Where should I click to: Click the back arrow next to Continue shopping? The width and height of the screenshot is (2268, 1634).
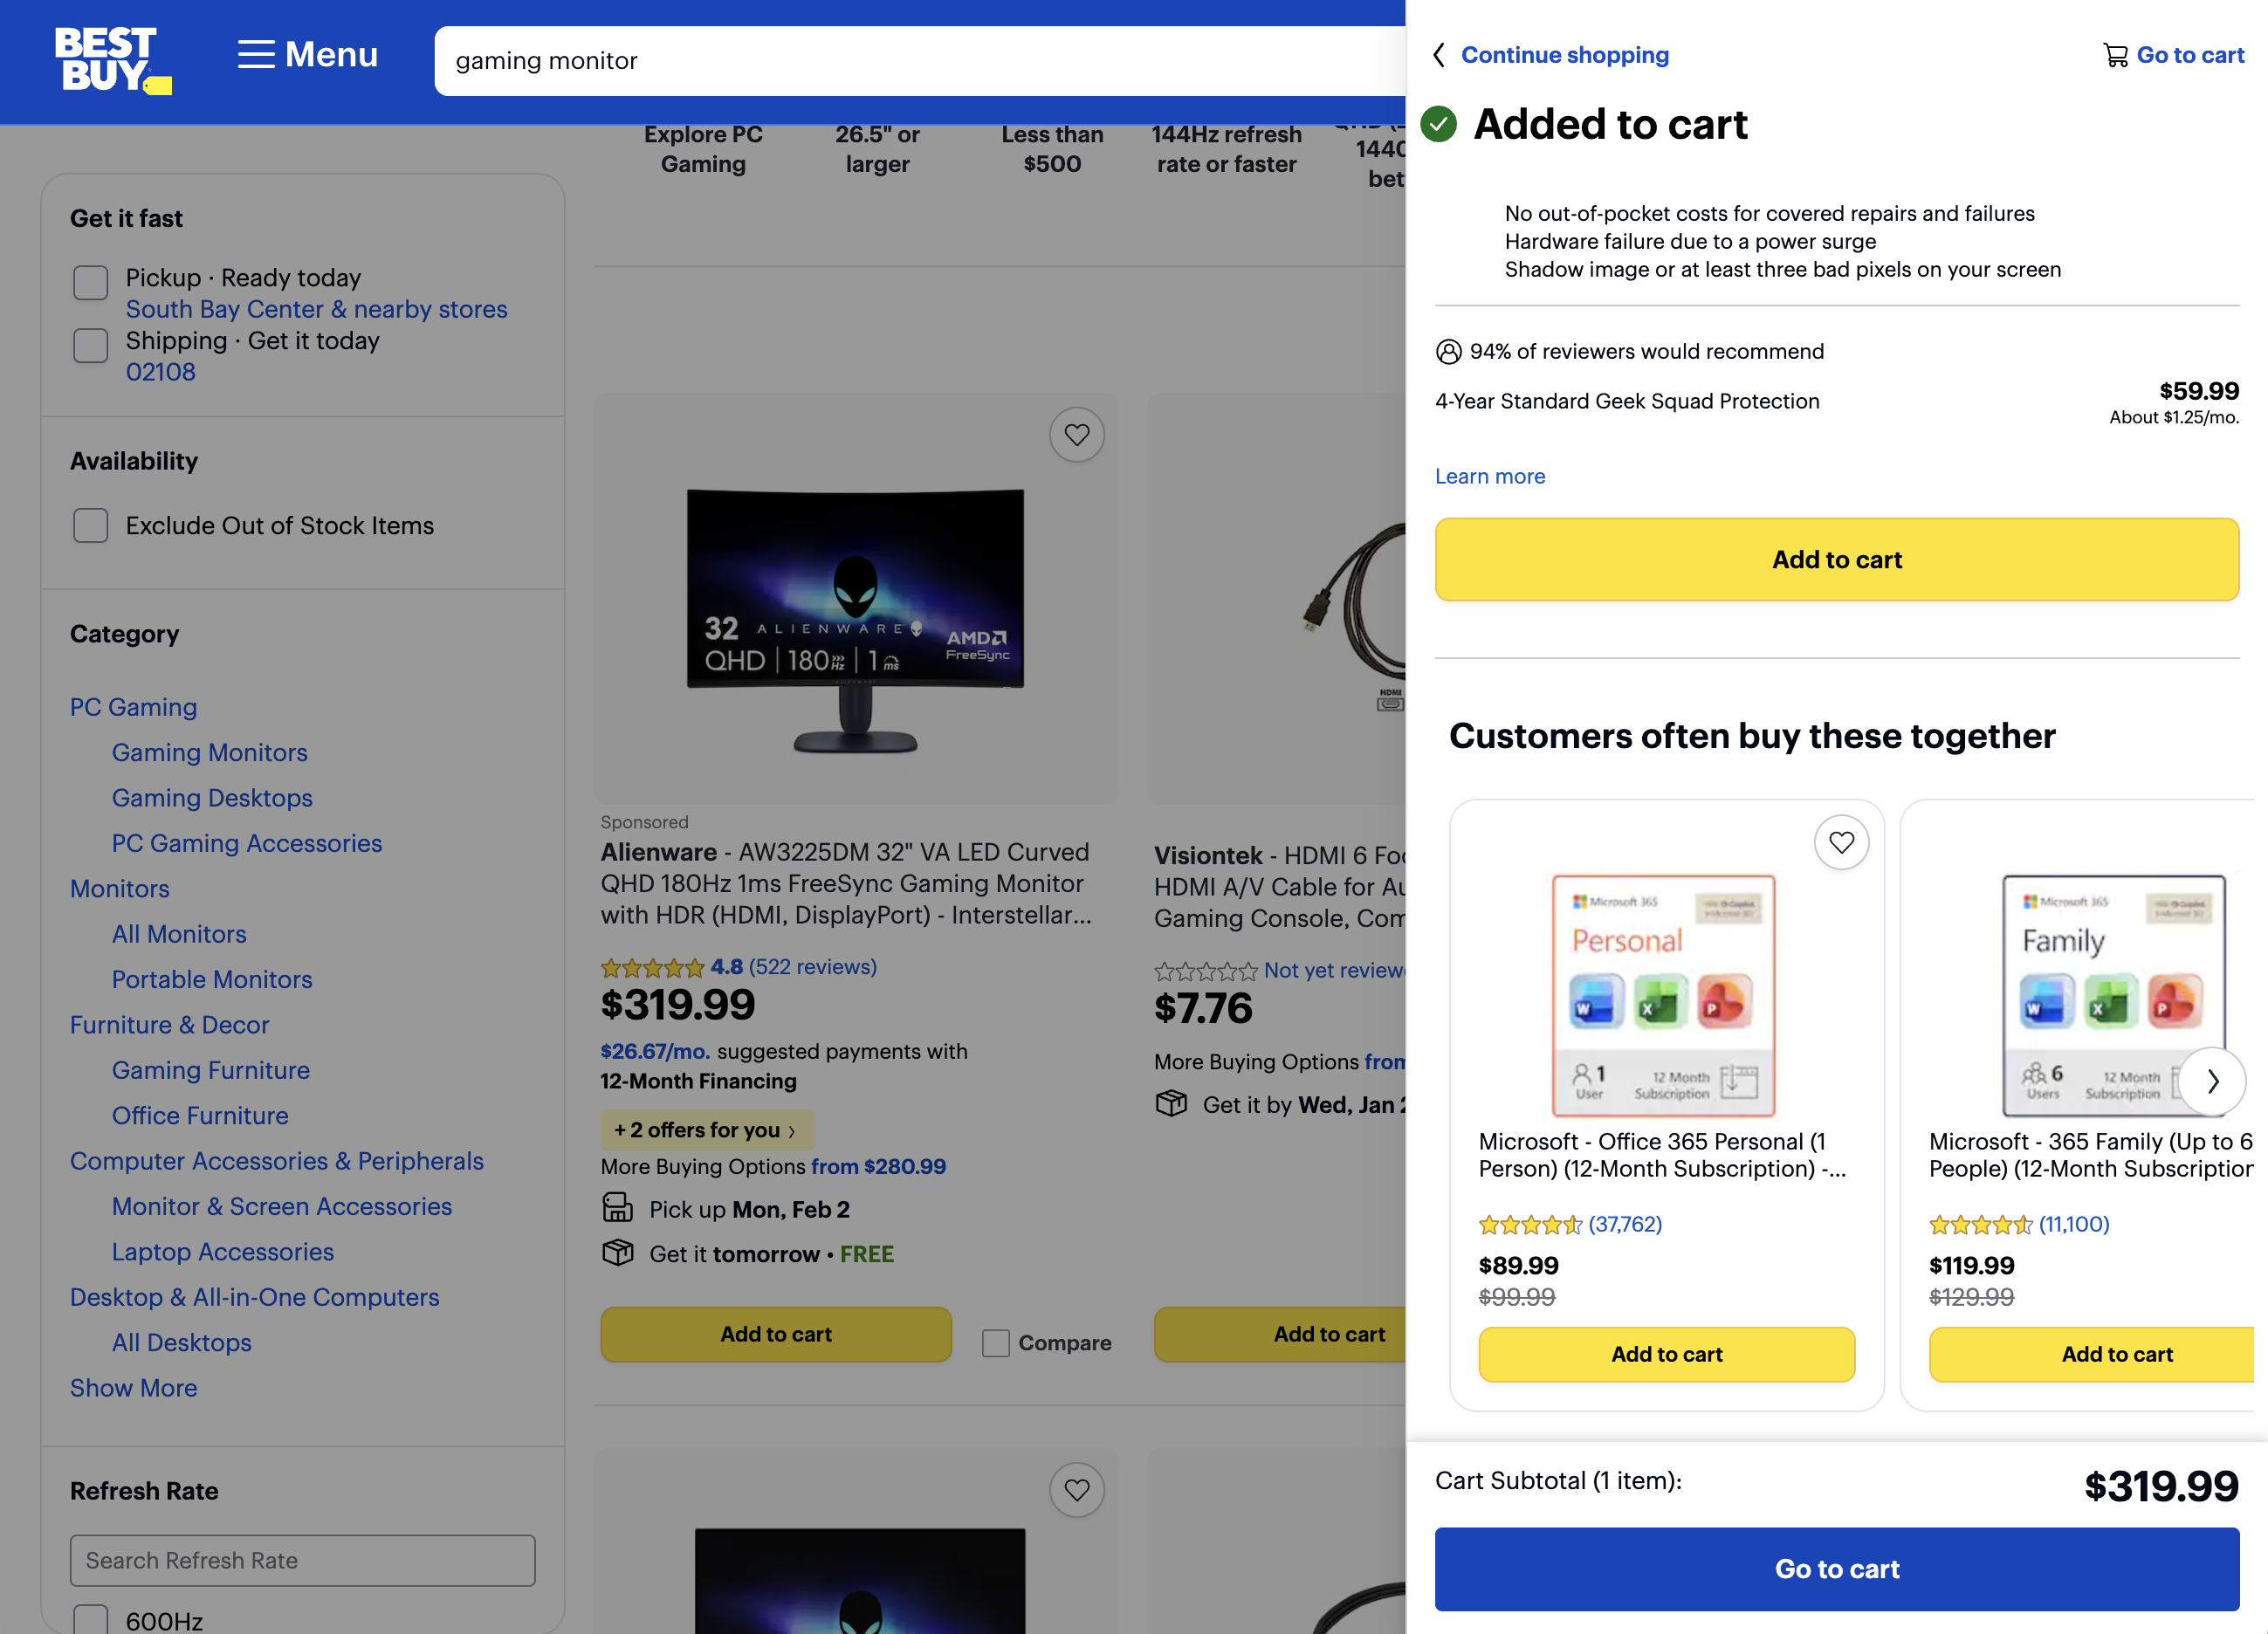pos(1440,56)
